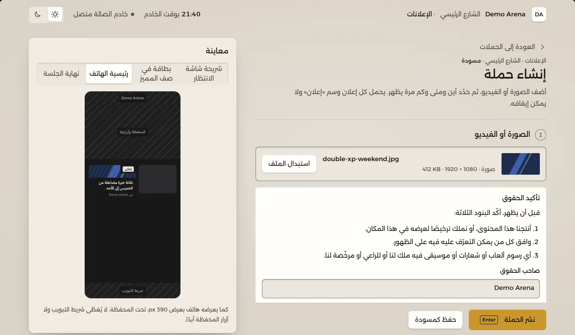Click the ad headline "نقاط خبرة مضاعفة" in preview

(116, 185)
